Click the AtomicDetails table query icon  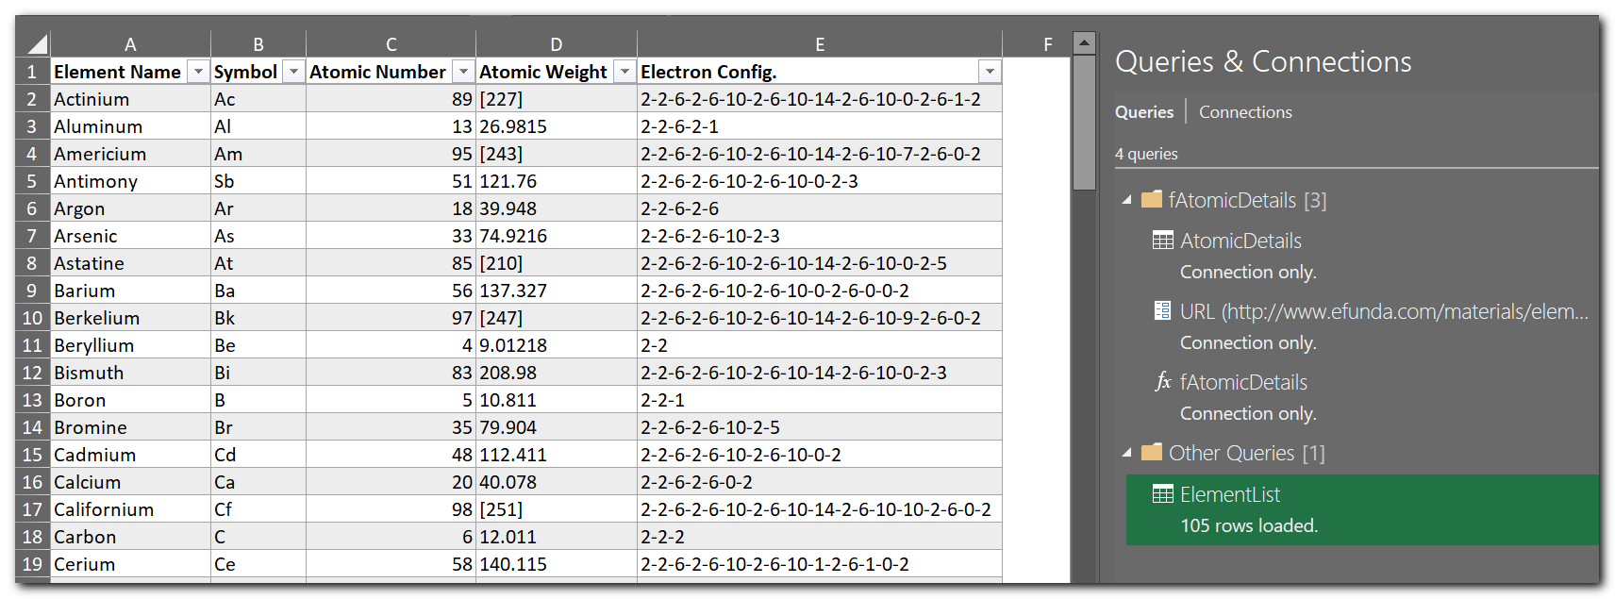click(x=1163, y=241)
